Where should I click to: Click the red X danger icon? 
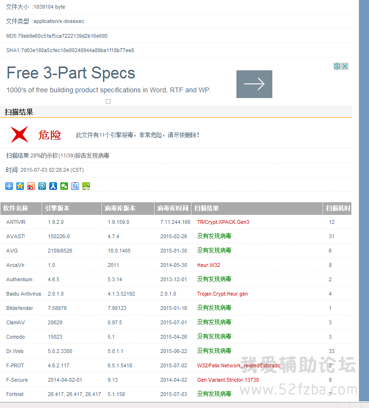19,134
